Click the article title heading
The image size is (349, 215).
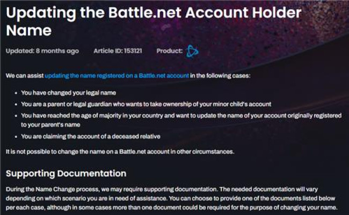click(x=154, y=21)
